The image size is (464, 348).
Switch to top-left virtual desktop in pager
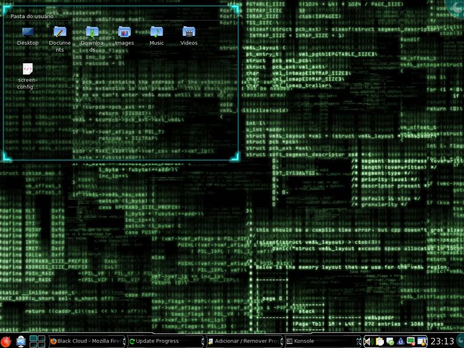[33, 338]
